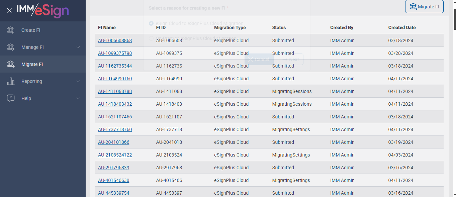Image resolution: width=457 pixels, height=197 pixels.
Task: Click the FI ID column header
Action: pyautogui.click(x=161, y=28)
